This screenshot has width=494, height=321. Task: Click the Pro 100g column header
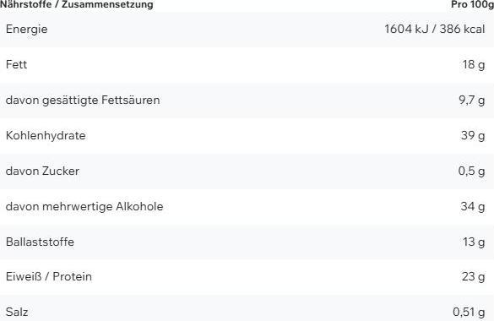(472, 4)
